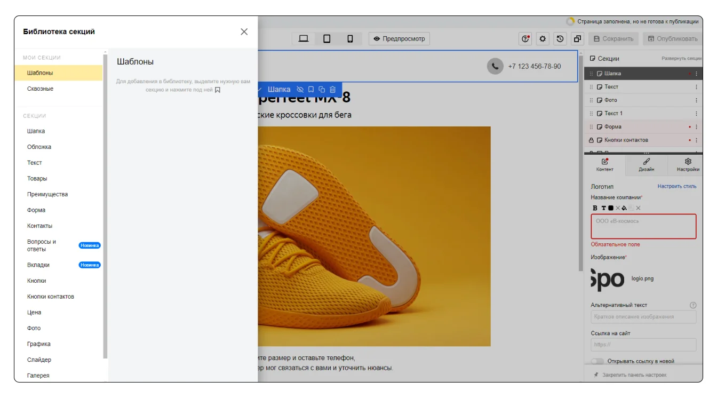717x398 pixels.
Task: Click 'Развернуть секции' to expand sections
Action: point(681,59)
